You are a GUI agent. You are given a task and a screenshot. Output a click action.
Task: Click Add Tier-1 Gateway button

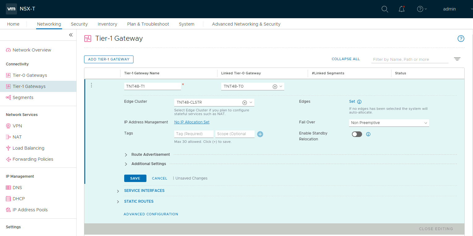(x=109, y=59)
